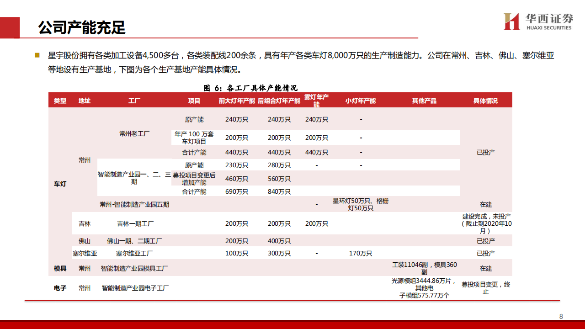Click the 地址 column header
585x329 pixels.
[84, 101]
